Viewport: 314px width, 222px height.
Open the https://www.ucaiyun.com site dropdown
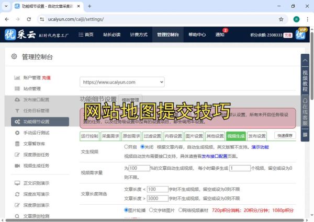(122, 82)
